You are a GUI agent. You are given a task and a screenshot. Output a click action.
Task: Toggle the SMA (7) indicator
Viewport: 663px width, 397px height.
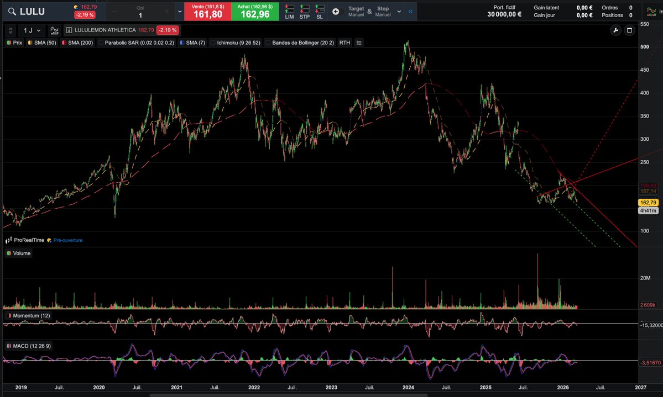[x=192, y=43]
